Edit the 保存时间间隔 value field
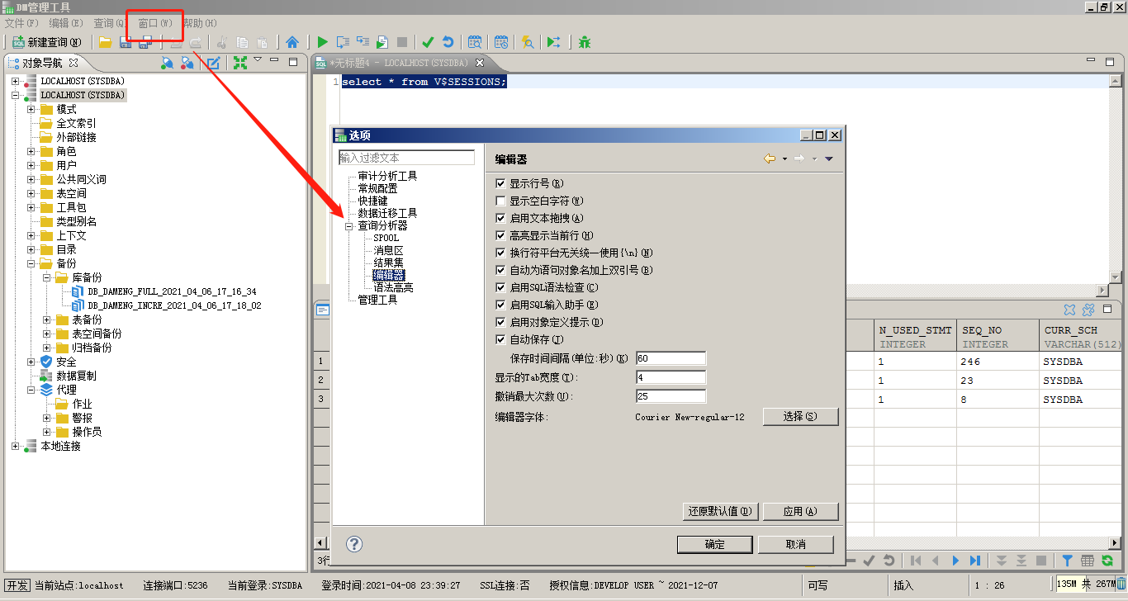This screenshot has width=1128, height=601. [x=671, y=358]
